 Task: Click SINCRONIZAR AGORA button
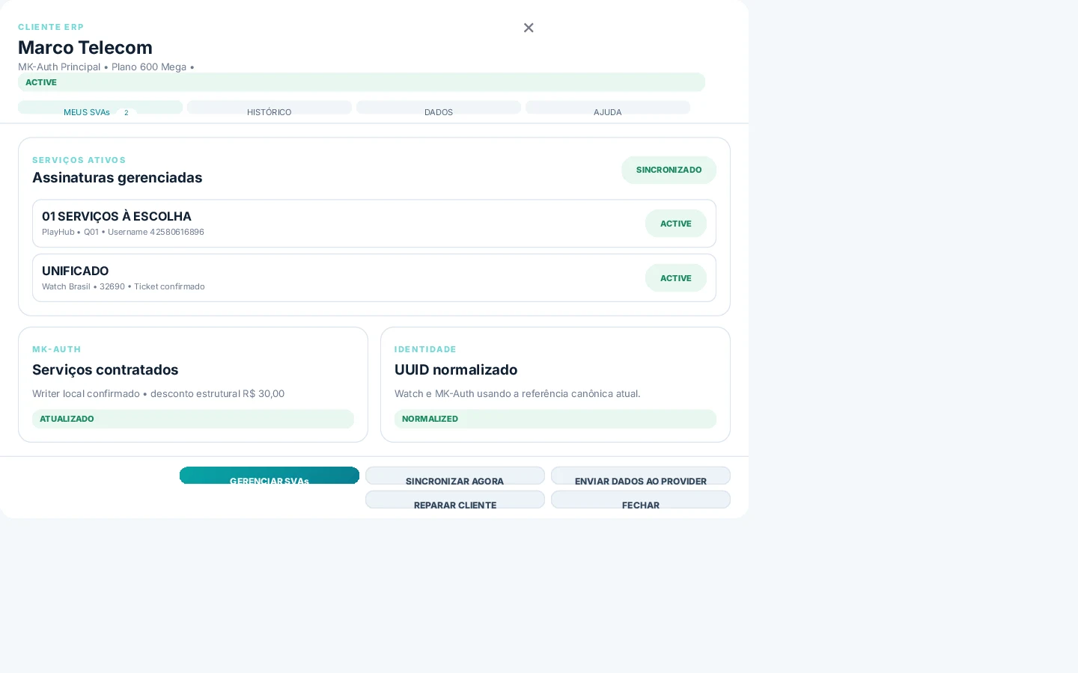(x=455, y=476)
